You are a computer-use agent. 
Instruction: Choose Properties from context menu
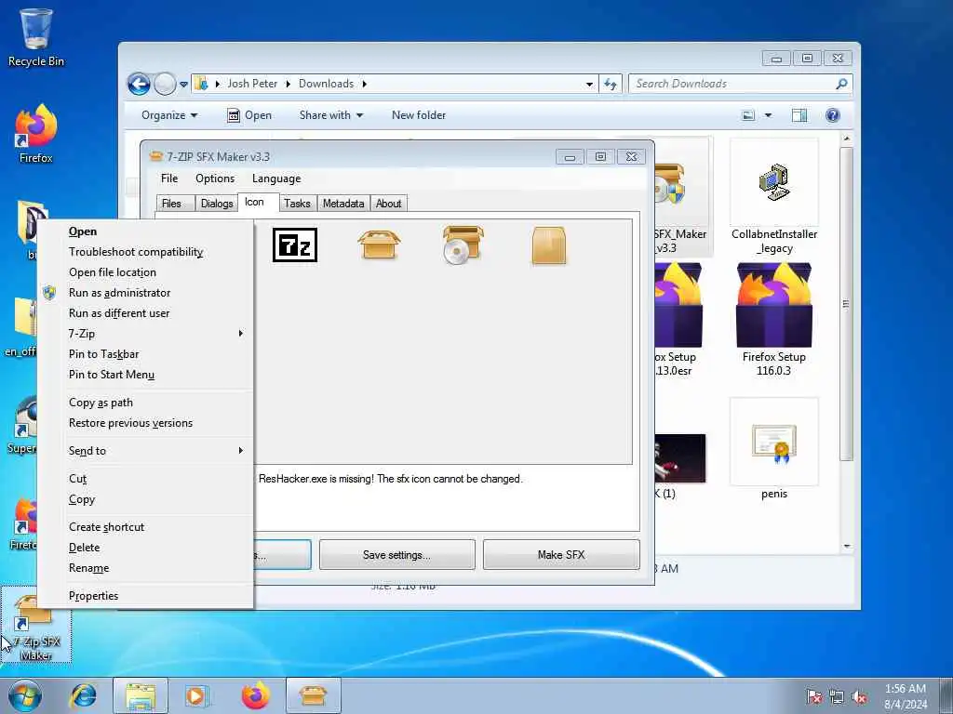[x=145, y=596]
